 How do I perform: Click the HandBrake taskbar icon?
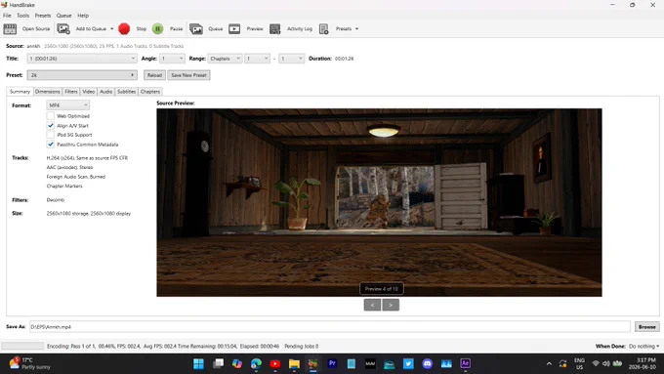click(312, 364)
